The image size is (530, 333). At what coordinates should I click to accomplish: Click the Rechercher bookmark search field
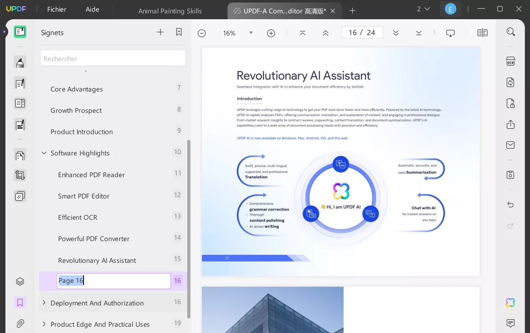113,58
